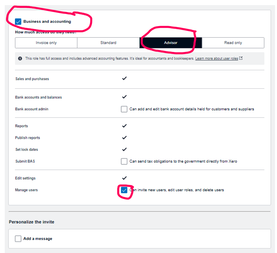Switch to the Standard access role
The image size is (277, 253).
[x=108, y=43]
